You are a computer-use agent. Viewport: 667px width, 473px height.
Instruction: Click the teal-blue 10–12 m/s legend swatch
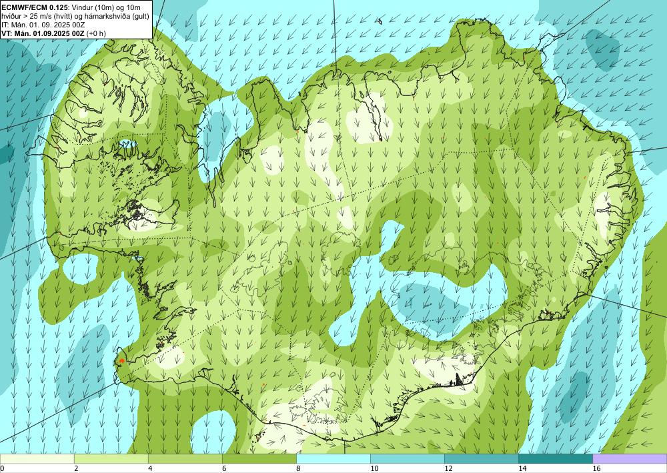407,458
